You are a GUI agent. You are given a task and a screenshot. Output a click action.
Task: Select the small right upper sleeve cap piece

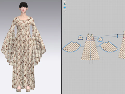pos(100,39)
